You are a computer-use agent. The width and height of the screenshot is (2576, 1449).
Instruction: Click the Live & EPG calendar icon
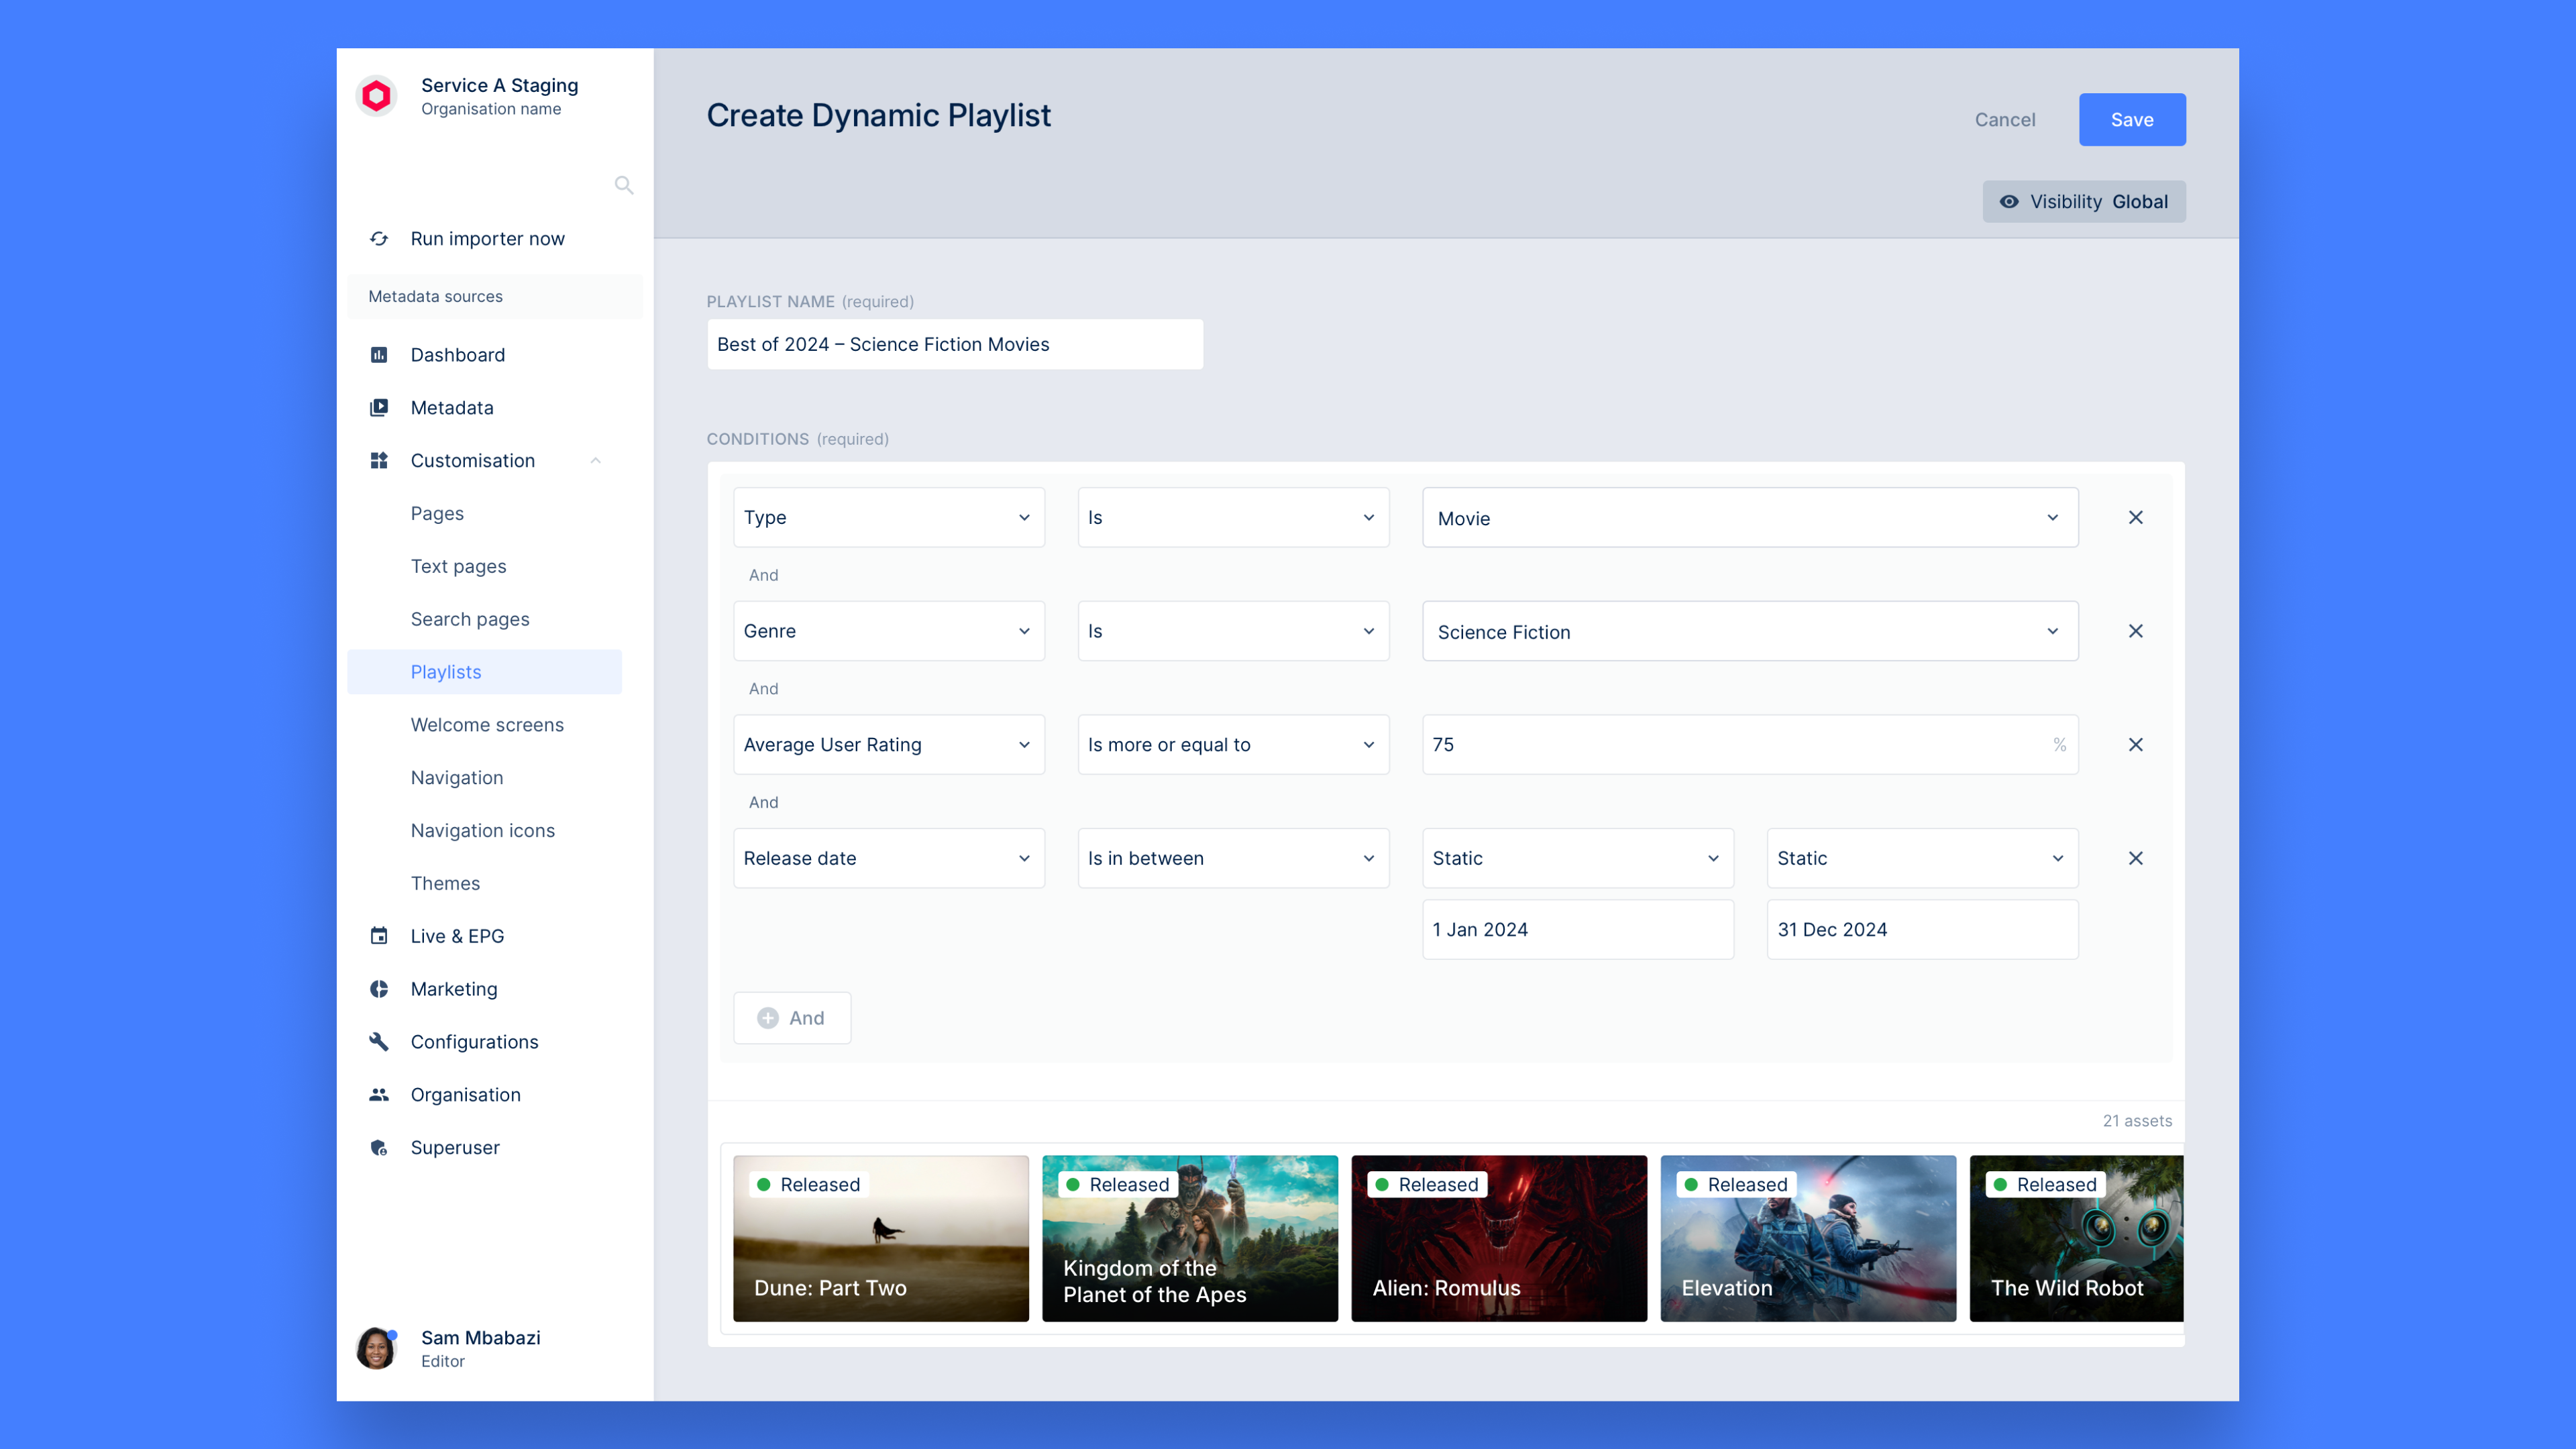tap(379, 936)
